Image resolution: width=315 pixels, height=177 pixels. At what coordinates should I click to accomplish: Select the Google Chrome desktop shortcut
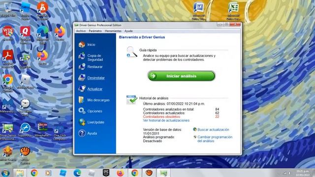pos(8,83)
